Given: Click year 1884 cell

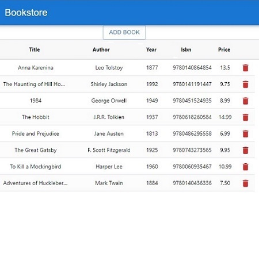Looking at the screenshot, I should coord(152,183).
